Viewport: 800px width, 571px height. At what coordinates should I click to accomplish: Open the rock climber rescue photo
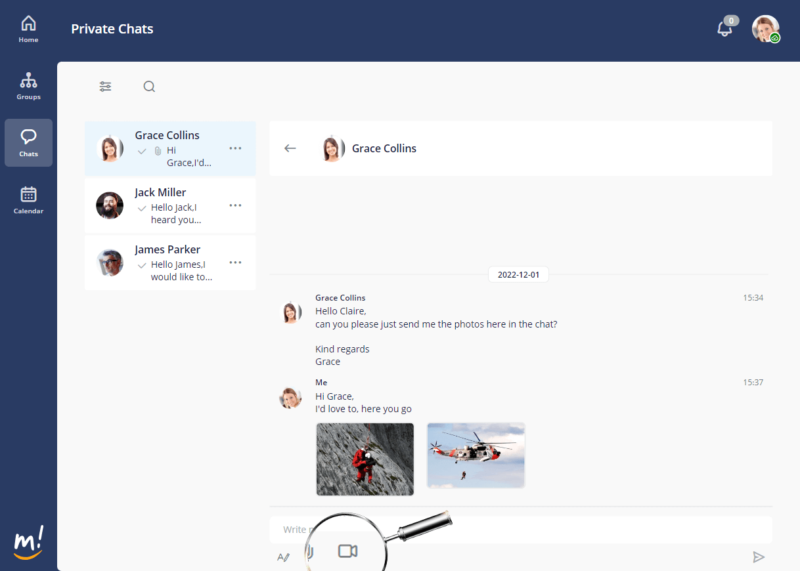point(365,459)
